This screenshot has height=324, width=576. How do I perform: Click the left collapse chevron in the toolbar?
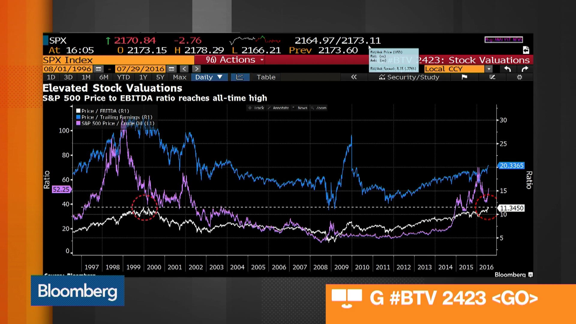point(354,77)
